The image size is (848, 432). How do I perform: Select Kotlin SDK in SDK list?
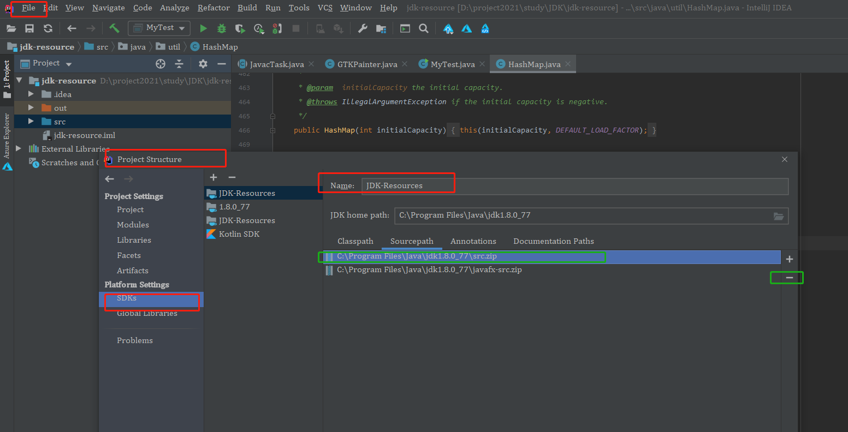pyautogui.click(x=239, y=234)
